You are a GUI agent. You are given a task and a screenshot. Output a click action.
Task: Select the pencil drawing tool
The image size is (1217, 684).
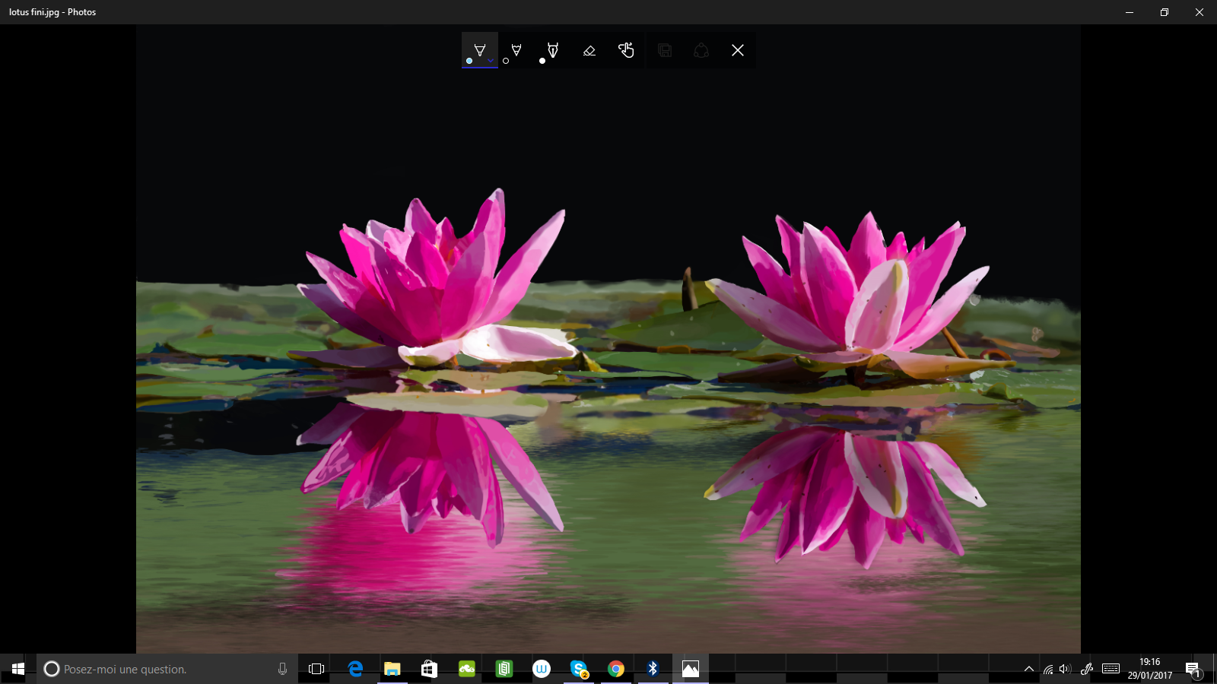pos(516,50)
